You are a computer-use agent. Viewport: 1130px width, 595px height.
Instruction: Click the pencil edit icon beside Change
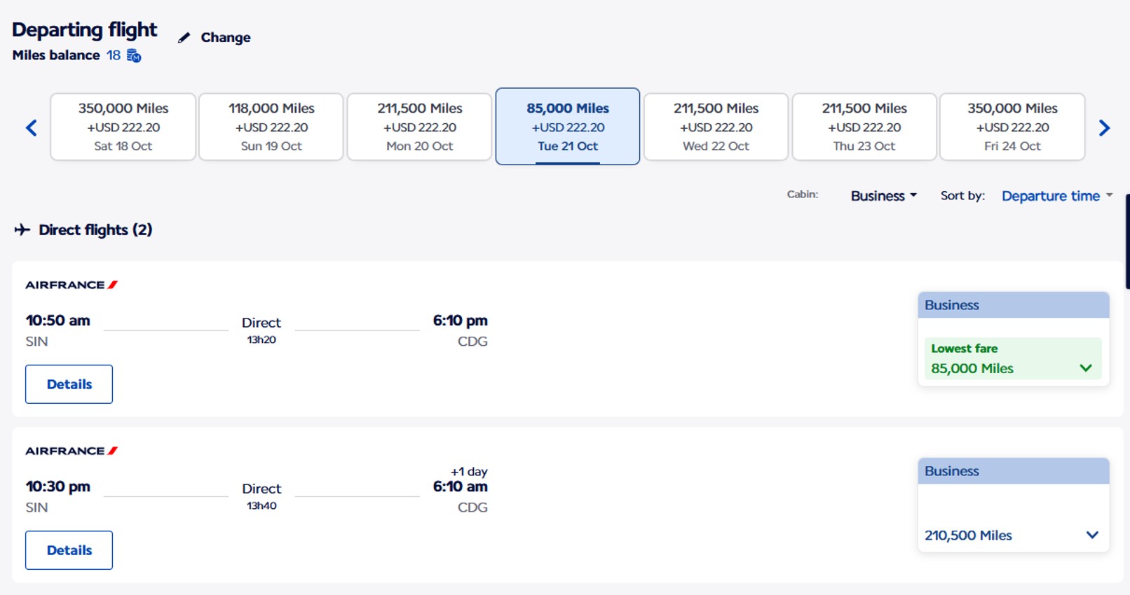click(184, 38)
